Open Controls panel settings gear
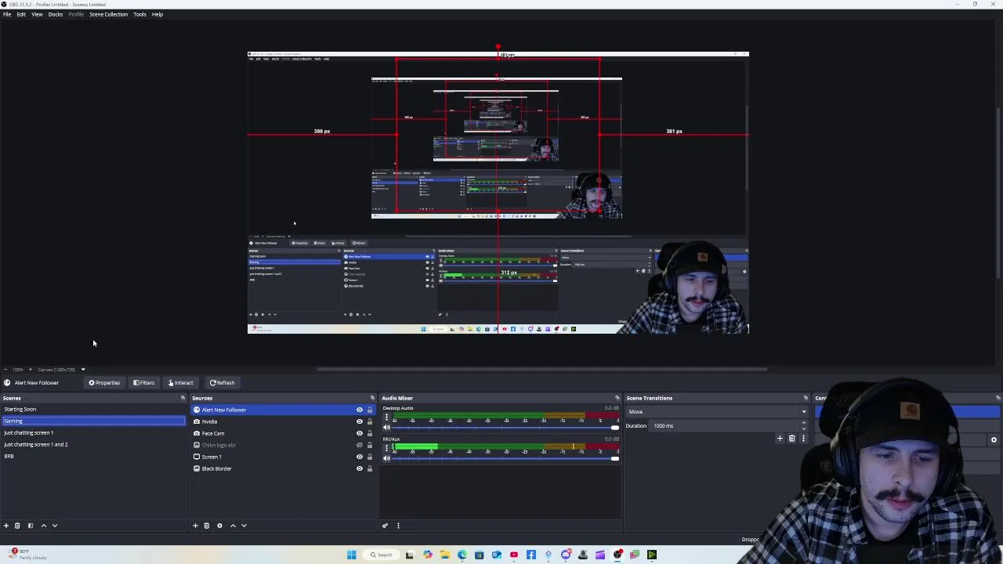Viewport: 1003px width, 564px height. (x=994, y=440)
